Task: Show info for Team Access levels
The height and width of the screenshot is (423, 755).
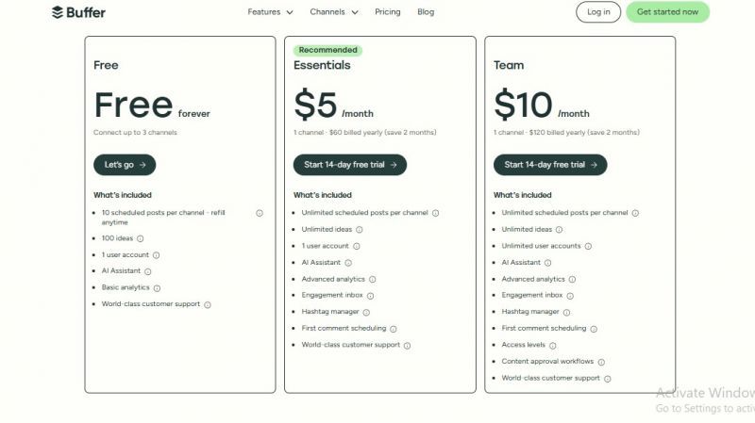Action: point(552,345)
